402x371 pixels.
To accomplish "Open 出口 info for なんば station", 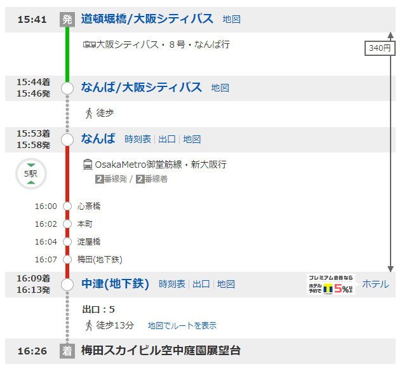I will (167, 139).
